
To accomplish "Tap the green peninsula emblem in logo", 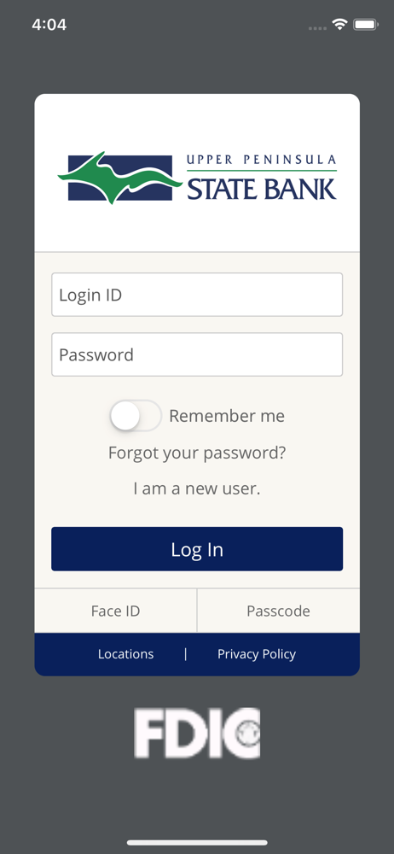I will pos(119,178).
